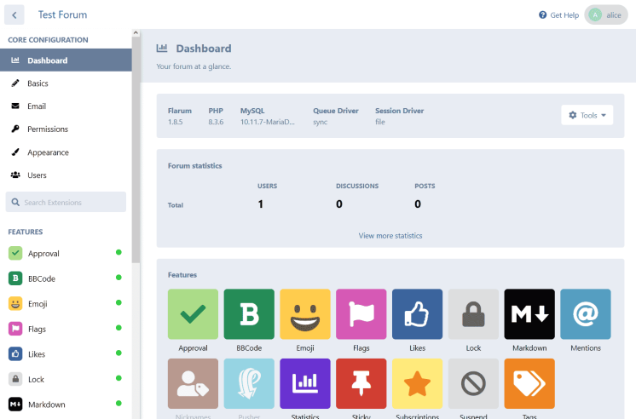Screen dimensions: 636x419
Task: Click the USERS total count 1
Action: pos(260,204)
